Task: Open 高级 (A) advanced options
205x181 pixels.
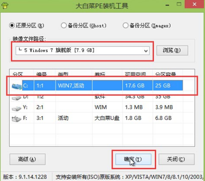Action: [27, 159]
